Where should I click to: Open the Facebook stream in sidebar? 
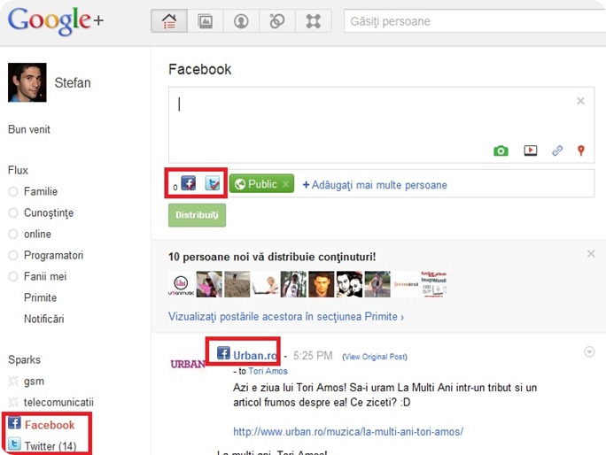tap(50, 425)
